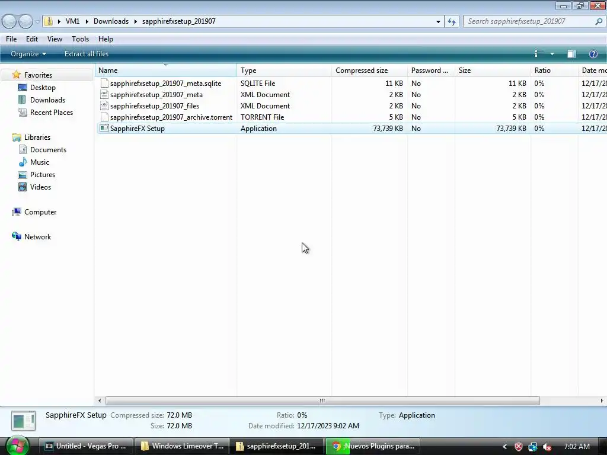Select sapphirefxsetup_201907_meta.sqlite file

(166, 84)
